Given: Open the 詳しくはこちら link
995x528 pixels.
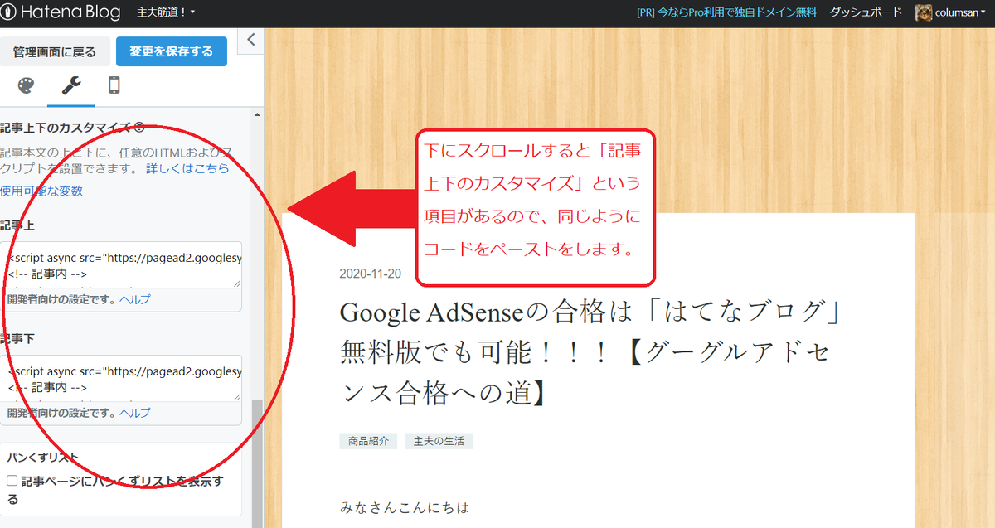Looking at the screenshot, I should point(187,169).
